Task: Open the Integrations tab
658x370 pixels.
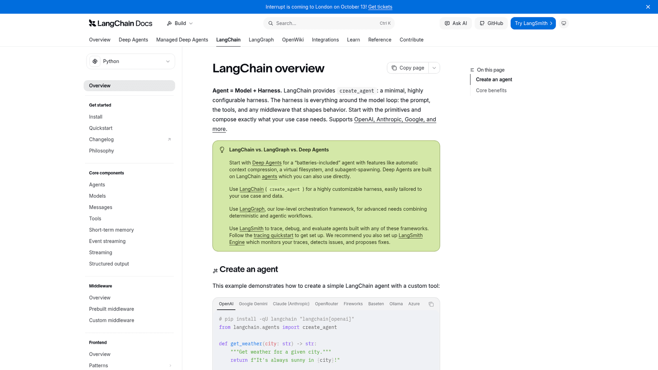Action: coord(325,40)
